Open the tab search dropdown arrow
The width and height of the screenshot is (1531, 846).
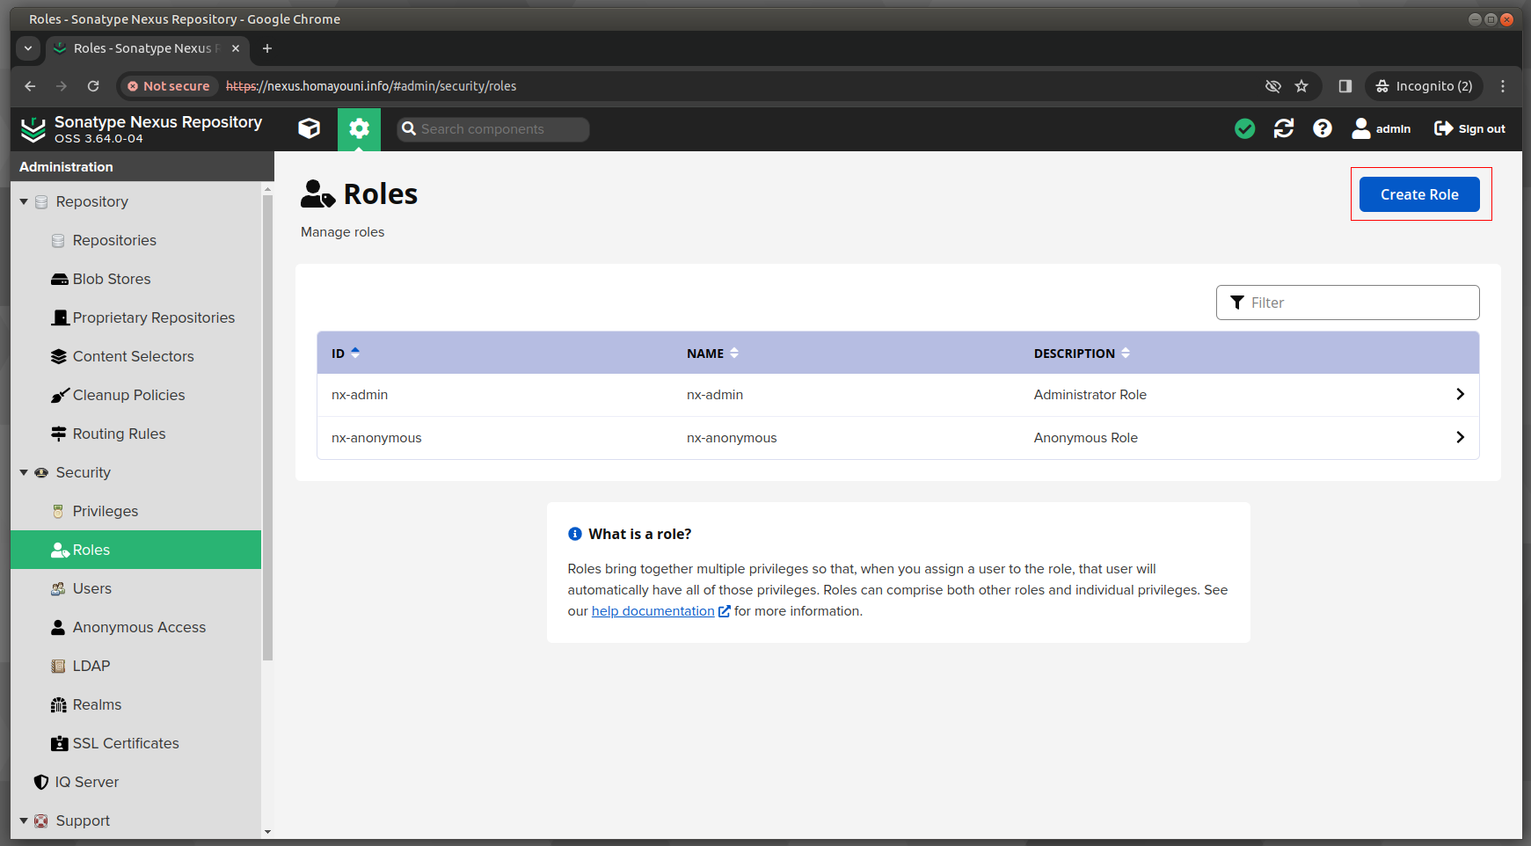(28, 48)
